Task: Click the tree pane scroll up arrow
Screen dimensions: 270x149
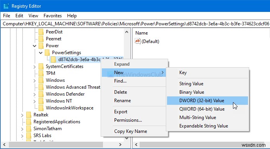Action: point(127,32)
